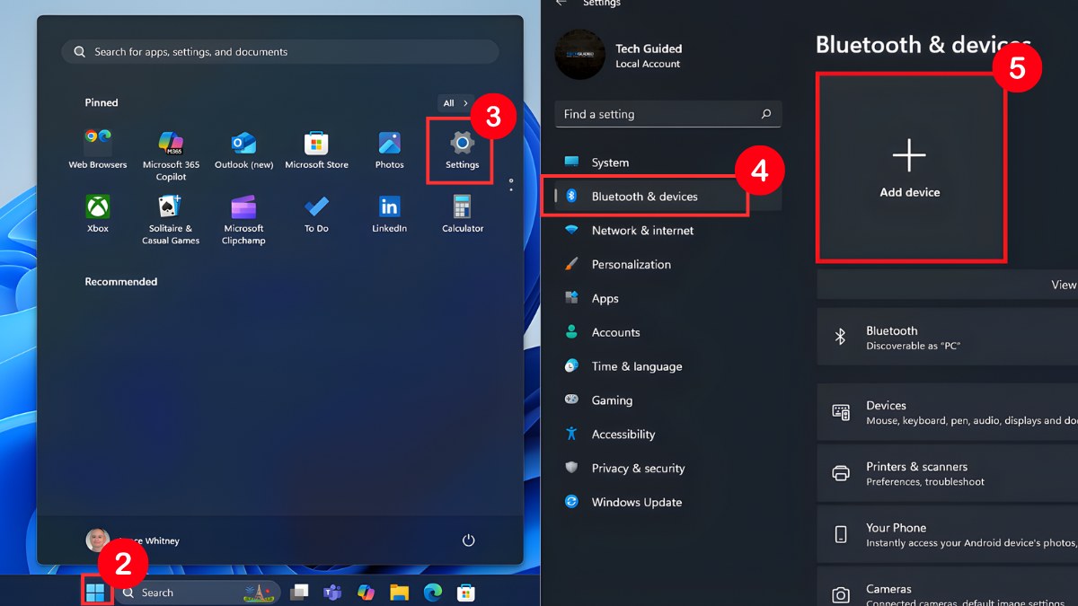This screenshot has width=1078, height=606.
Task: Open the To Do app
Action: pyautogui.click(x=316, y=214)
